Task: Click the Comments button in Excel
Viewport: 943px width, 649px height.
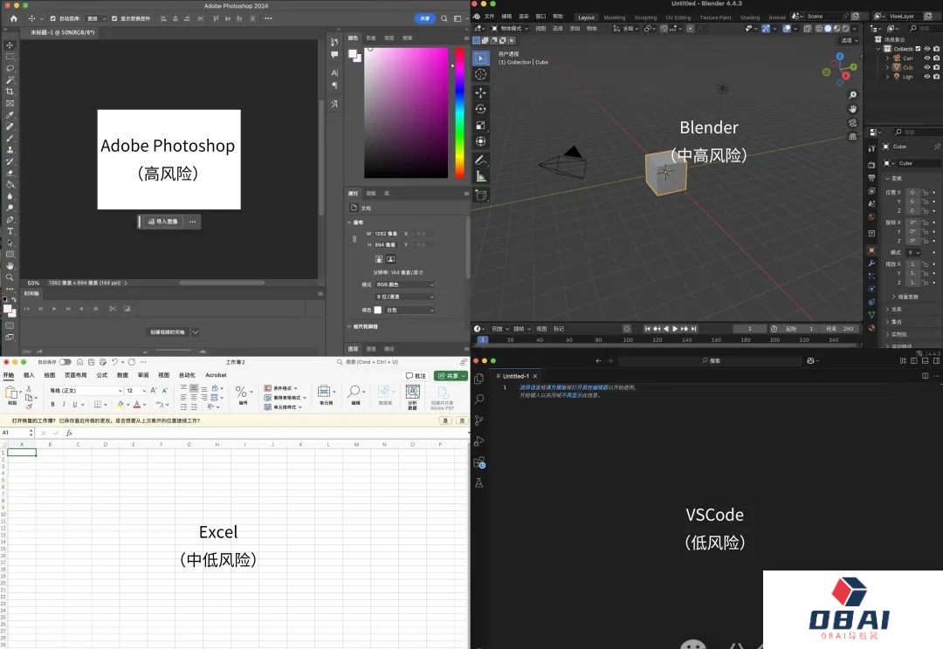Action: click(416, 376)
